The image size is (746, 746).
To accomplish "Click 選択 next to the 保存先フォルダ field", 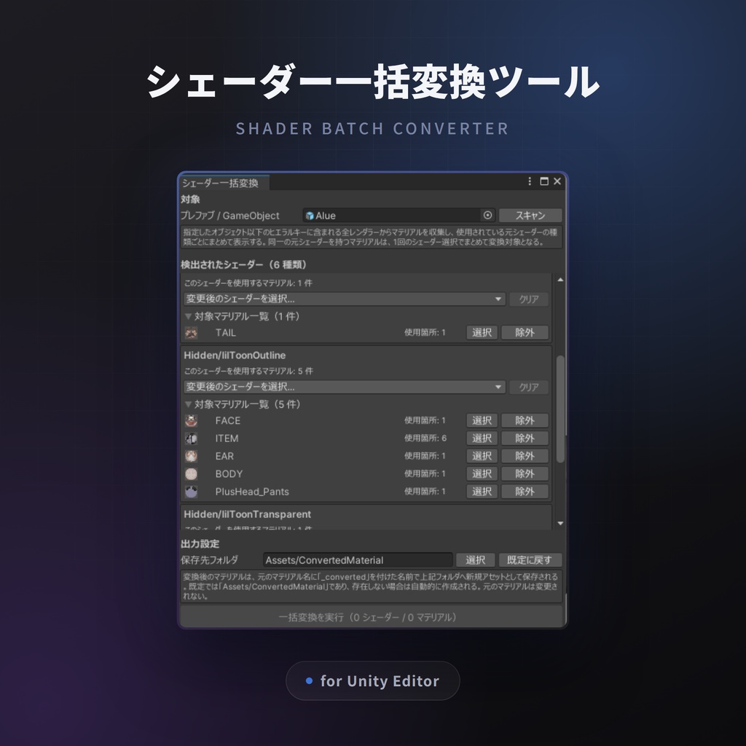I will 475,560.
